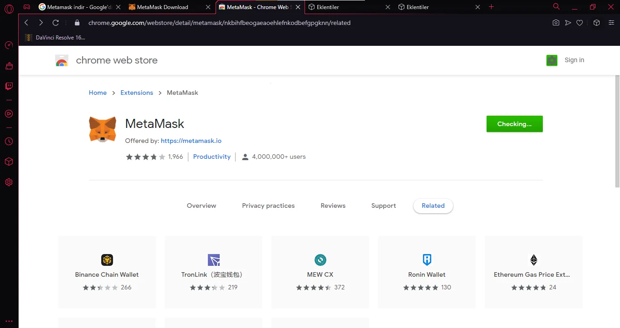Open the Support tab
Image resolution: width=620 pixels, height=328 pixels.
click(384, 206)
